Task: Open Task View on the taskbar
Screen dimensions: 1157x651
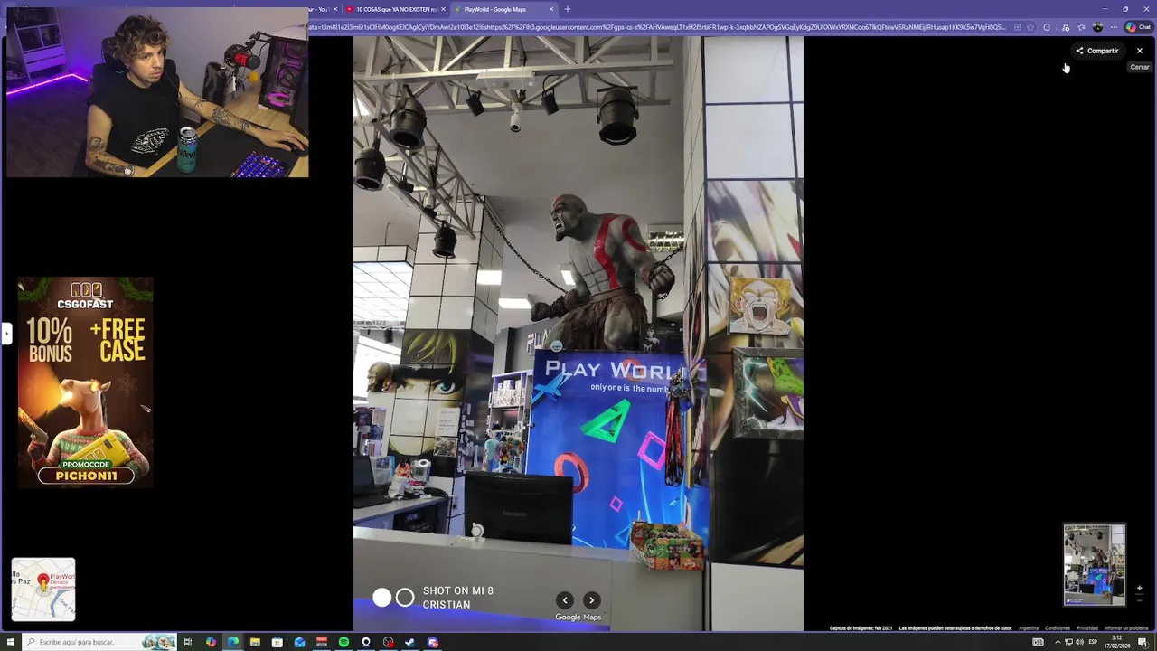Action: click(188, 642)
